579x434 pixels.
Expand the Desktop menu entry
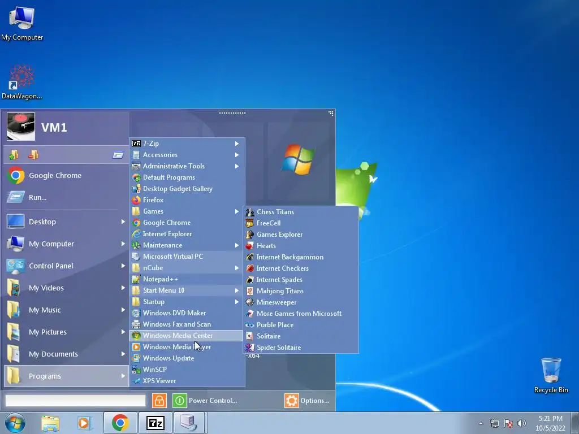pos(66,222)
